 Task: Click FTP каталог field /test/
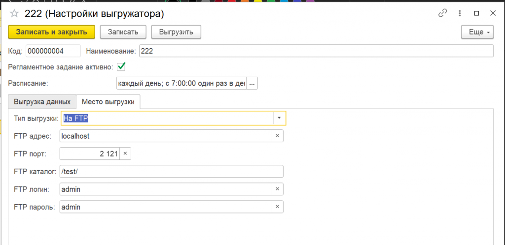pos(171,172)
